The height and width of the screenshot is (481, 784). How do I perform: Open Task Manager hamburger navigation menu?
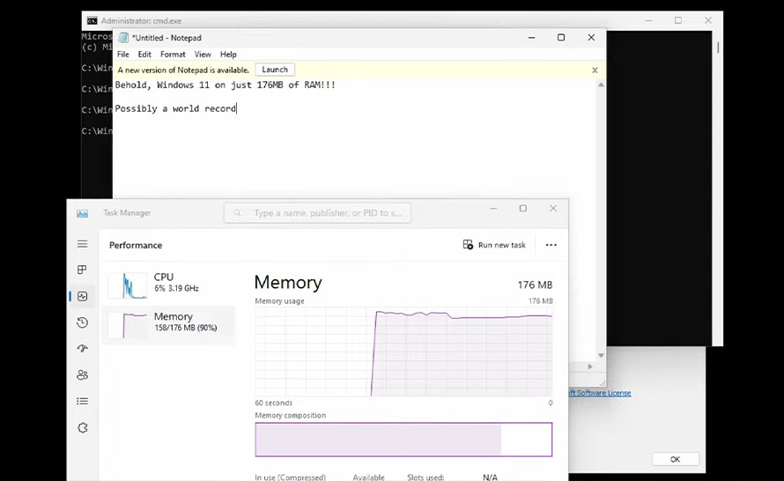[83, 244]
